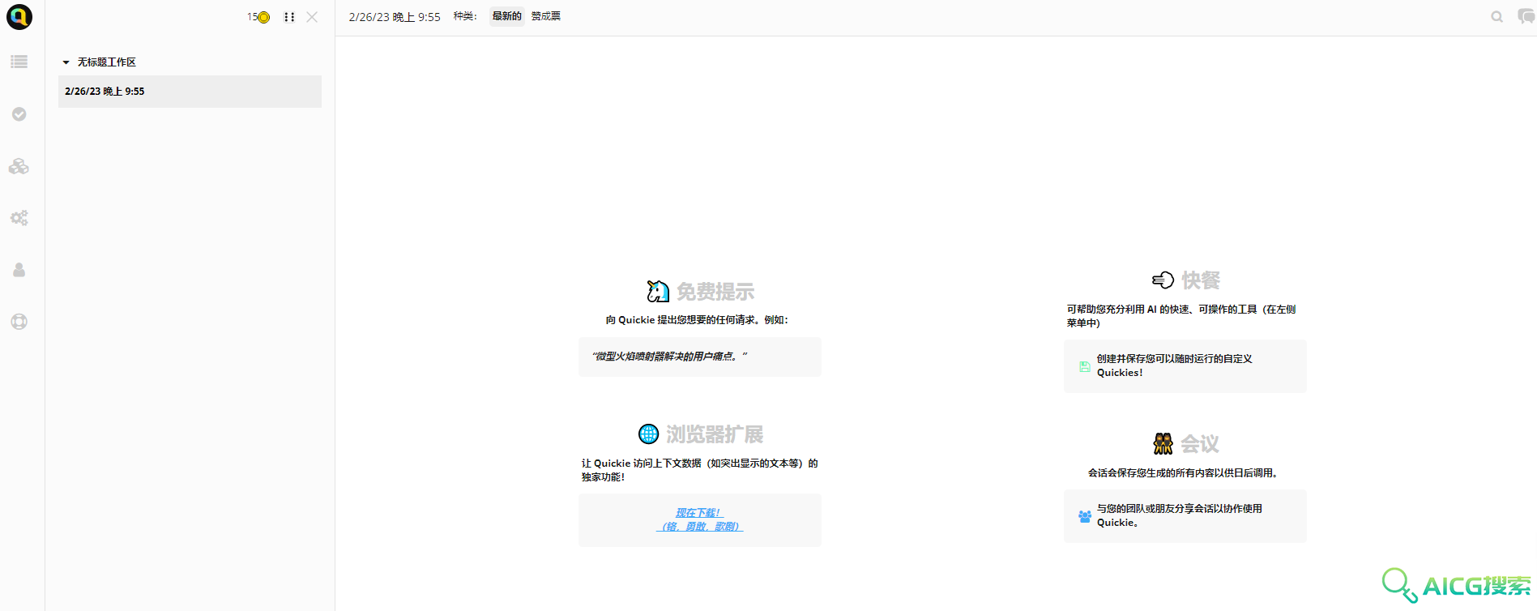Click the globe 浏览器扩展 icon
The height and width of the screenshot is (611, 1537).
click(649, 434)
